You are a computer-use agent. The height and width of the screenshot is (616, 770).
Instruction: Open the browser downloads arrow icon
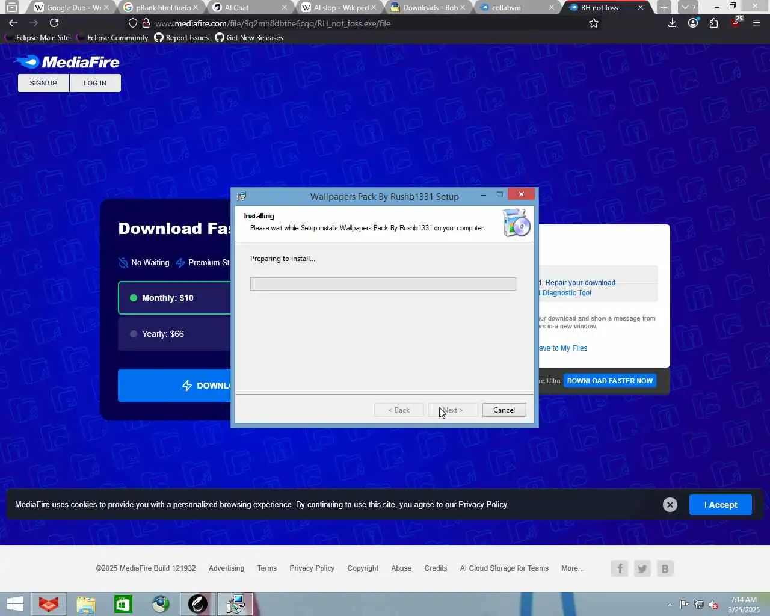pos(673,23)
